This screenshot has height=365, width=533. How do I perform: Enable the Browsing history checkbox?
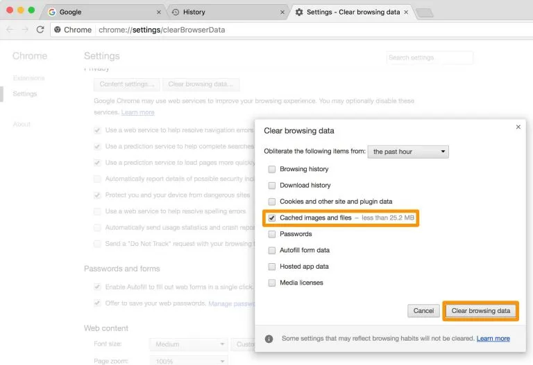[272, 169]
